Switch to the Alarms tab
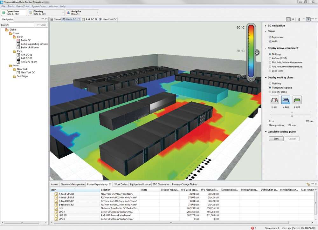 coord(55,184)
